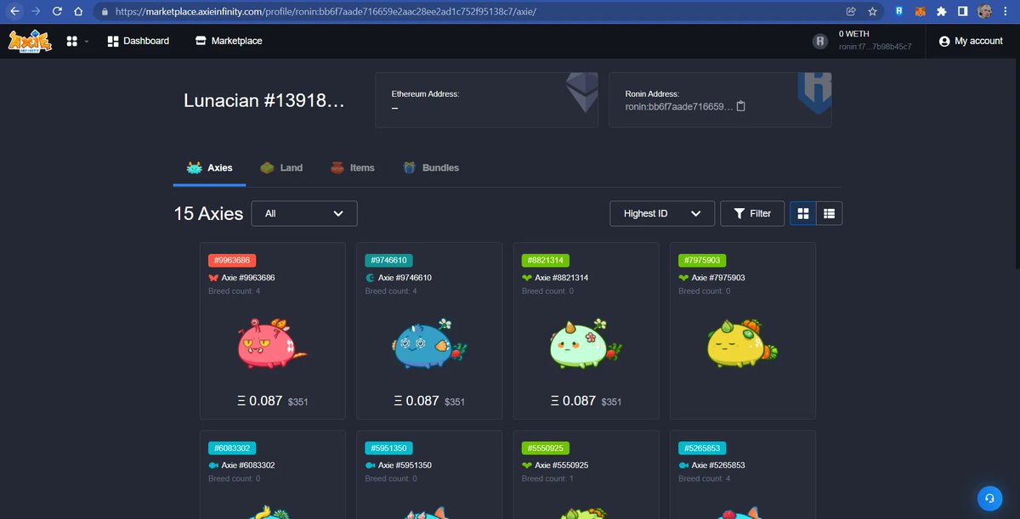Click plant class icon of Axie #8821314
1020x519 pixels.
click(x=527, y=278)
